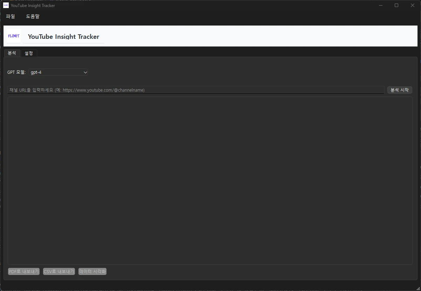
Task: Click the YouTube Insight Tracker header title
Action: click(x=63, y=37)
